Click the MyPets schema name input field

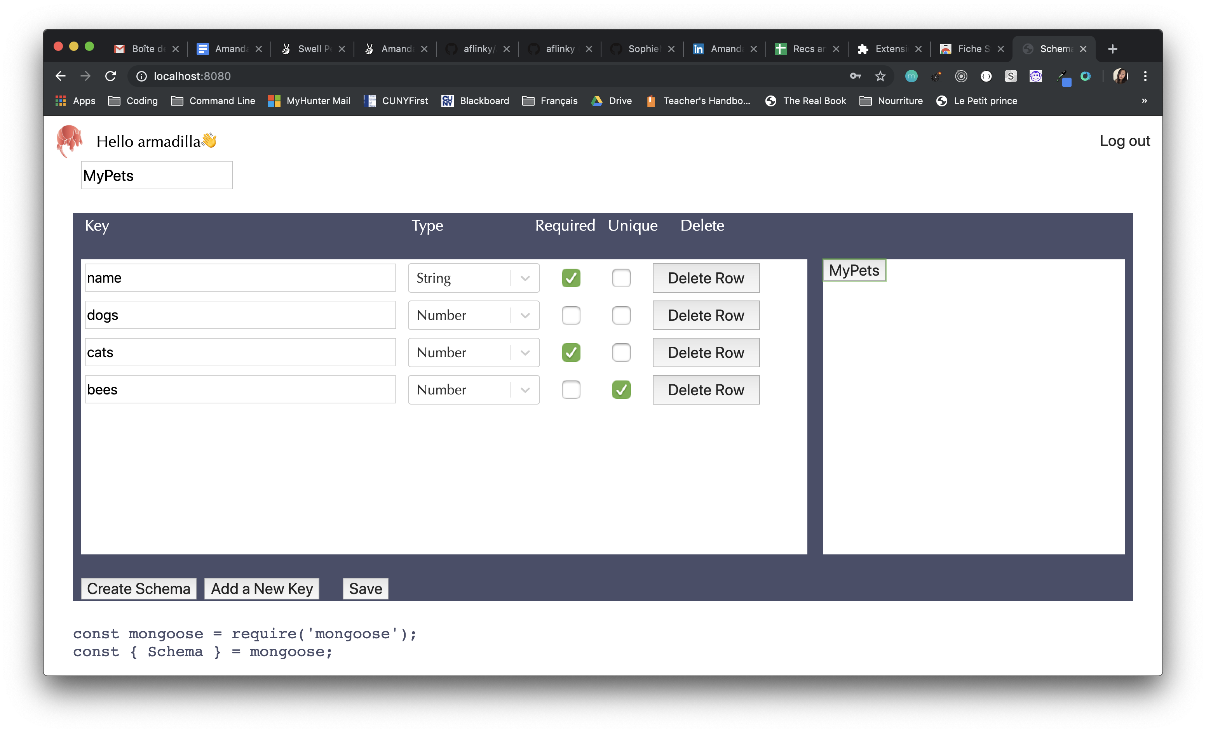click(x=157, y=175)
